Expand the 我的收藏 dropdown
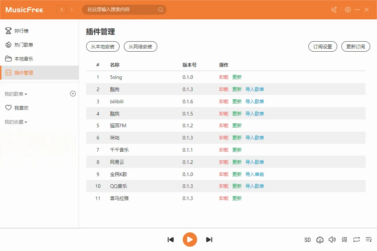The image size is (377, 251). [x=16, y=122]
